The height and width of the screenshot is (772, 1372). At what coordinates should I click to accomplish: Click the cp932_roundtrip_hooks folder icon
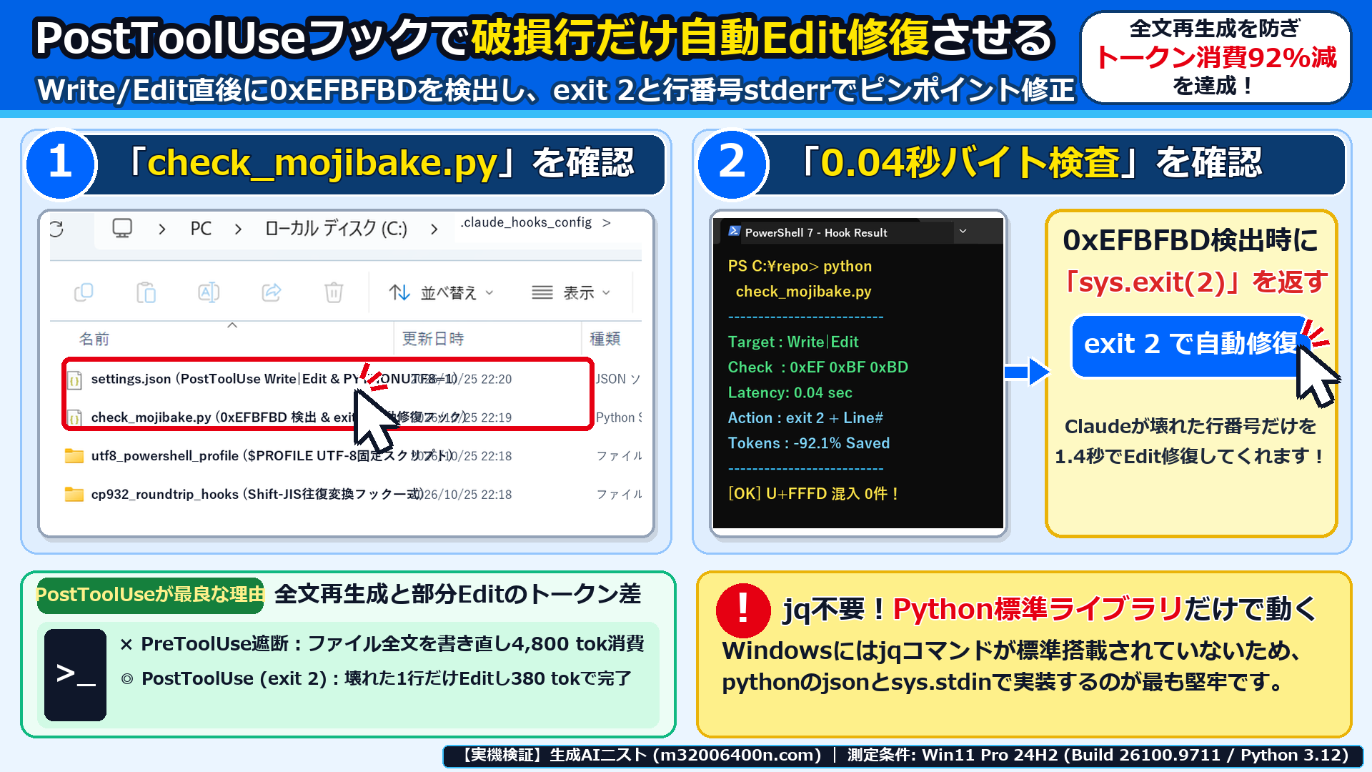click(x=74, y=495)
